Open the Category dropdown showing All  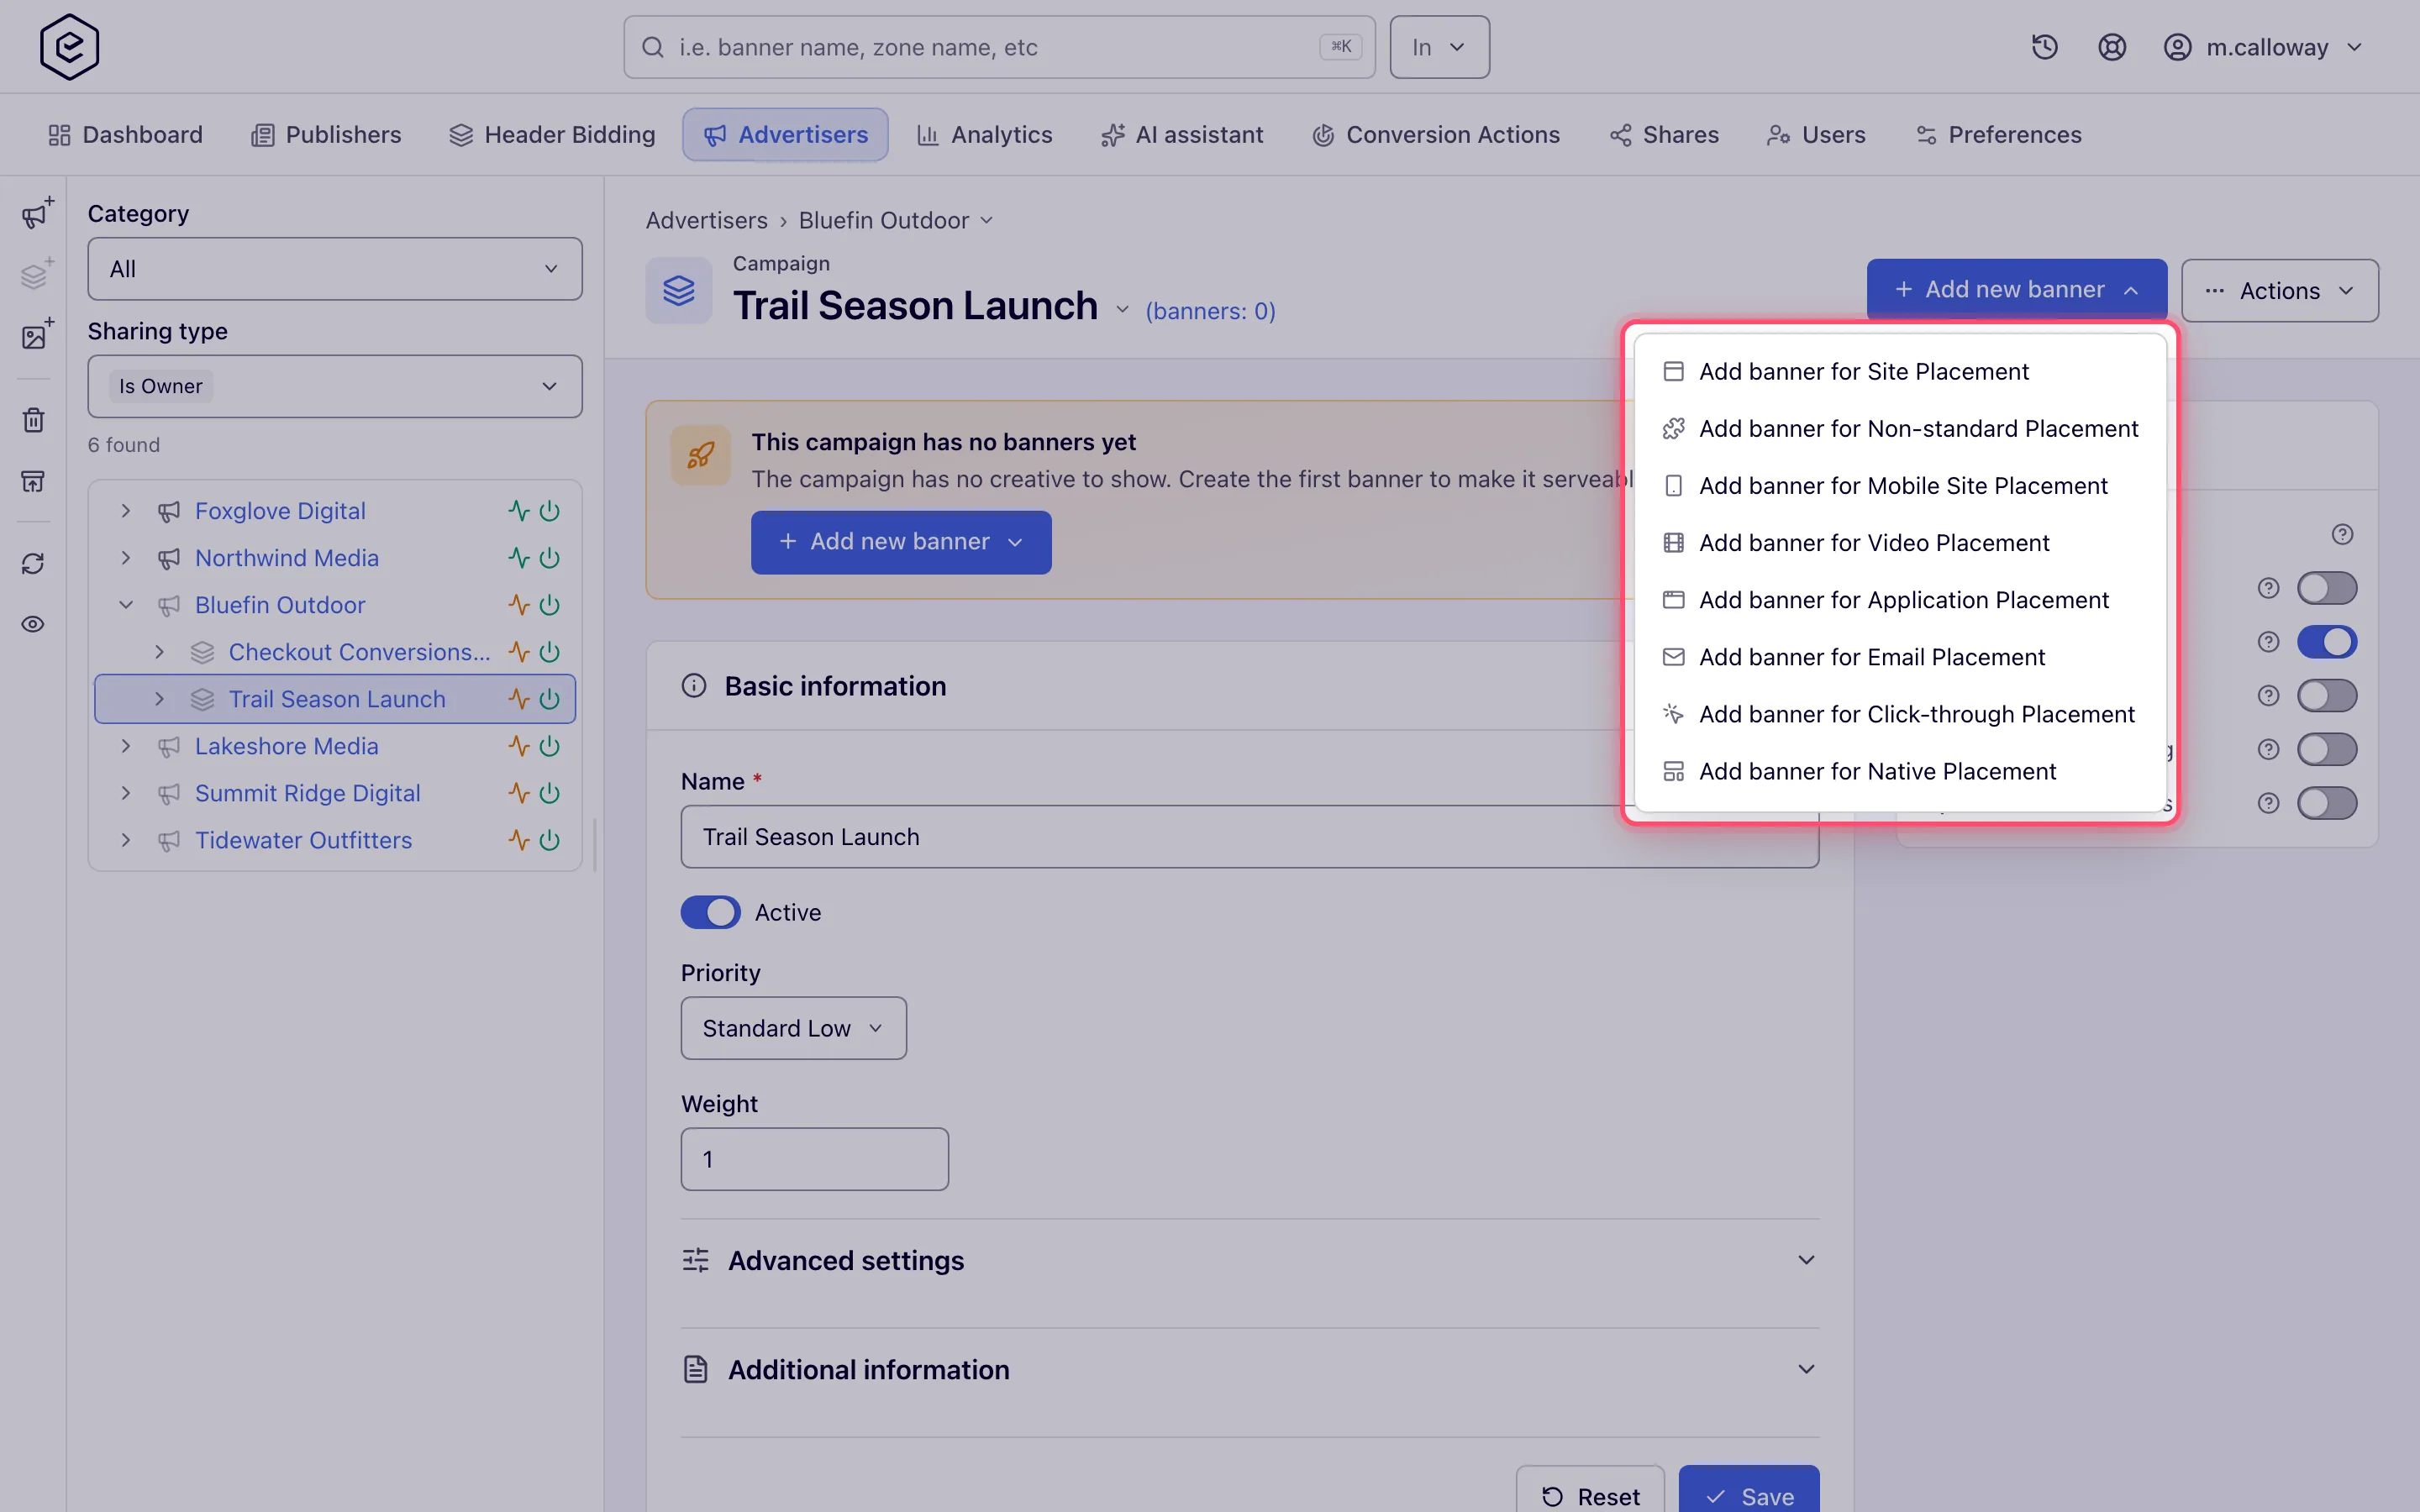click(x=335, y=269)
